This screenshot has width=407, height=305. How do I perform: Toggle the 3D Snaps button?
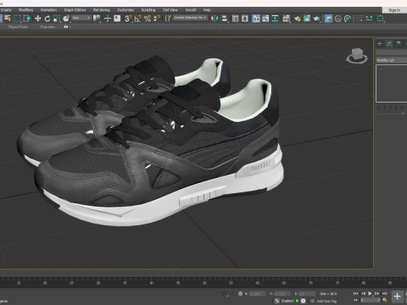click(128, 19)
